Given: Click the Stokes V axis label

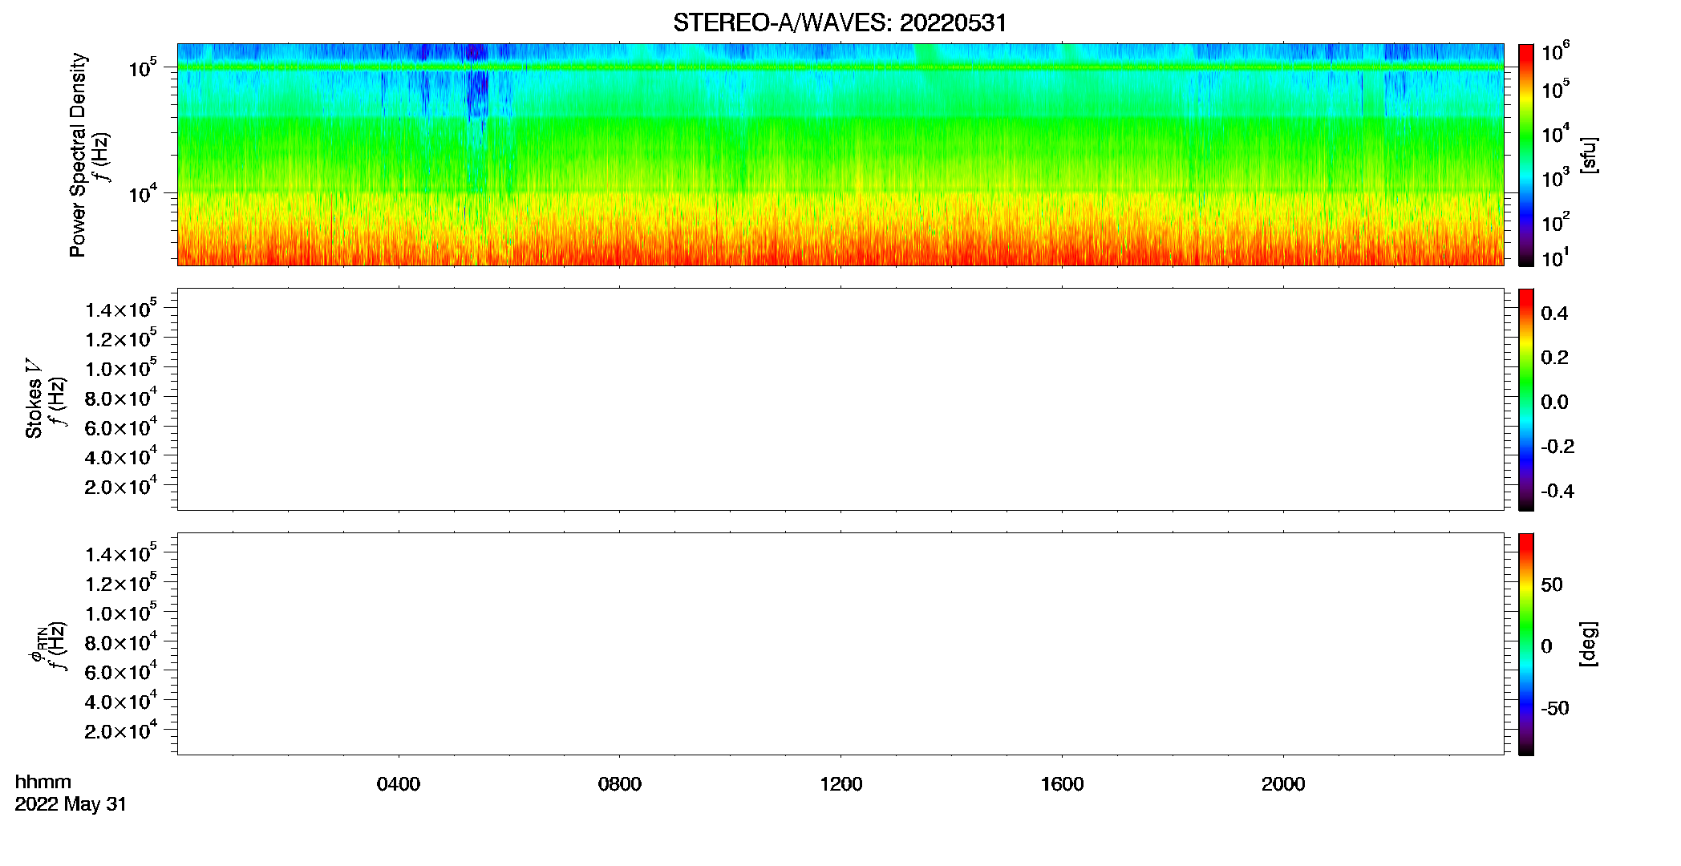Looking at the screenshot, I should [34, 399].
